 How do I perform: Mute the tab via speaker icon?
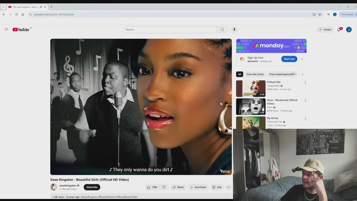coord(41,7)
